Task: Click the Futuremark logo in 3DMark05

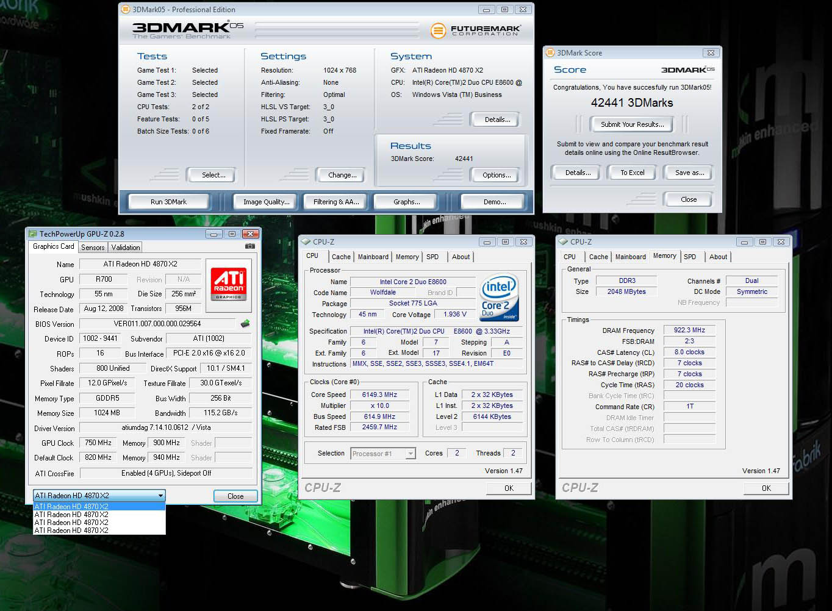Action: click(x=476, y=29)
